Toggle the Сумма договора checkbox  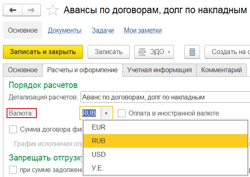[13, 129]
